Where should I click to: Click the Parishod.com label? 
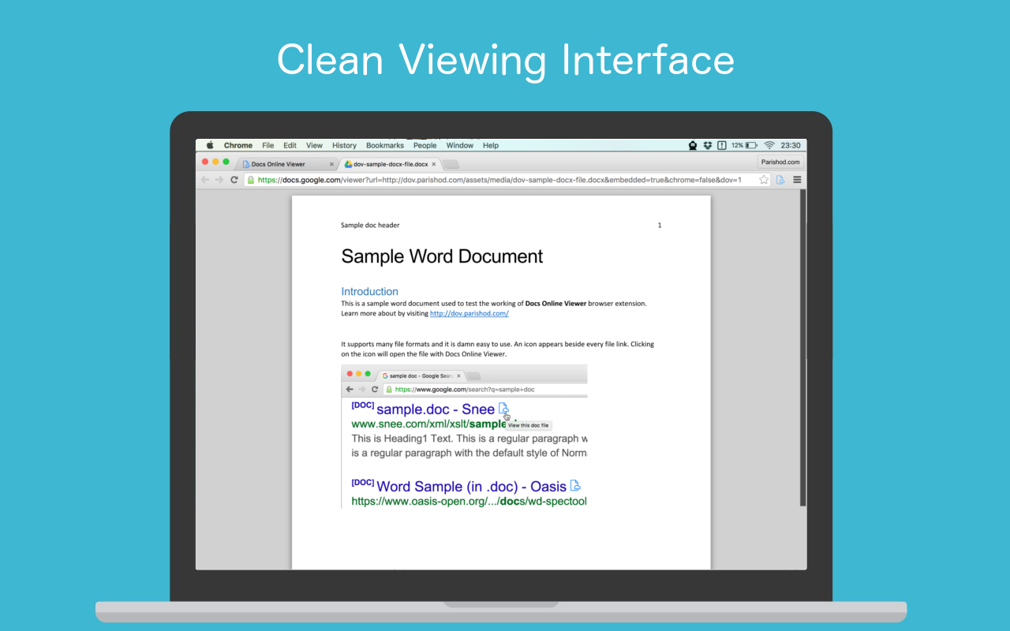(x=780, y=162)
